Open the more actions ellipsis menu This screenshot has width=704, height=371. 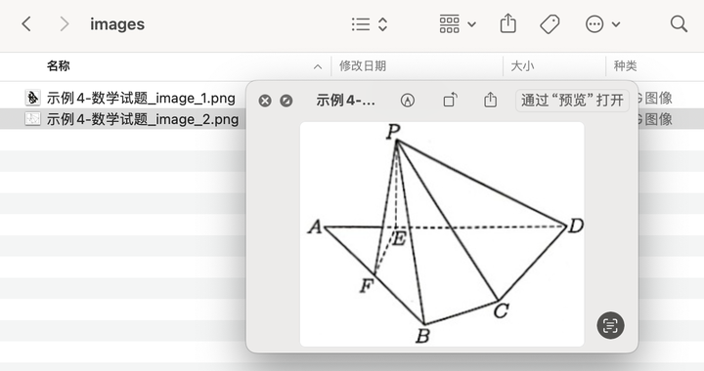coord(594,24)
